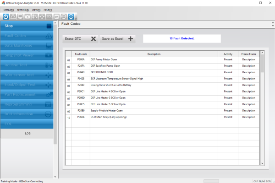The width and height of the screenshot is (275, 183).
Task: Click the monitor icon in the toolbar
Action: [20, 16]
